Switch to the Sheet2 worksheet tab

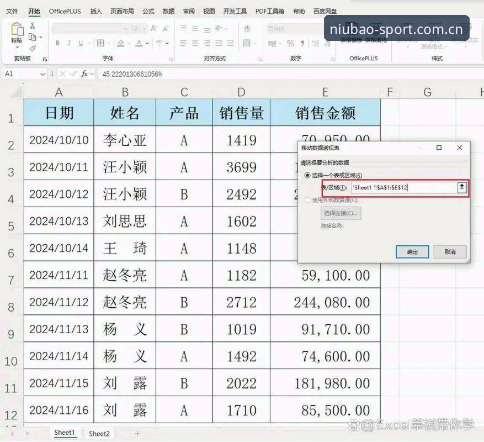[99, 433]
